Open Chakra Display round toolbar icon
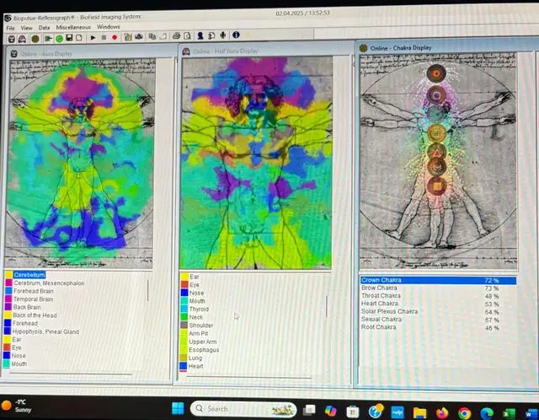539x420 pixels. (35, 39)
